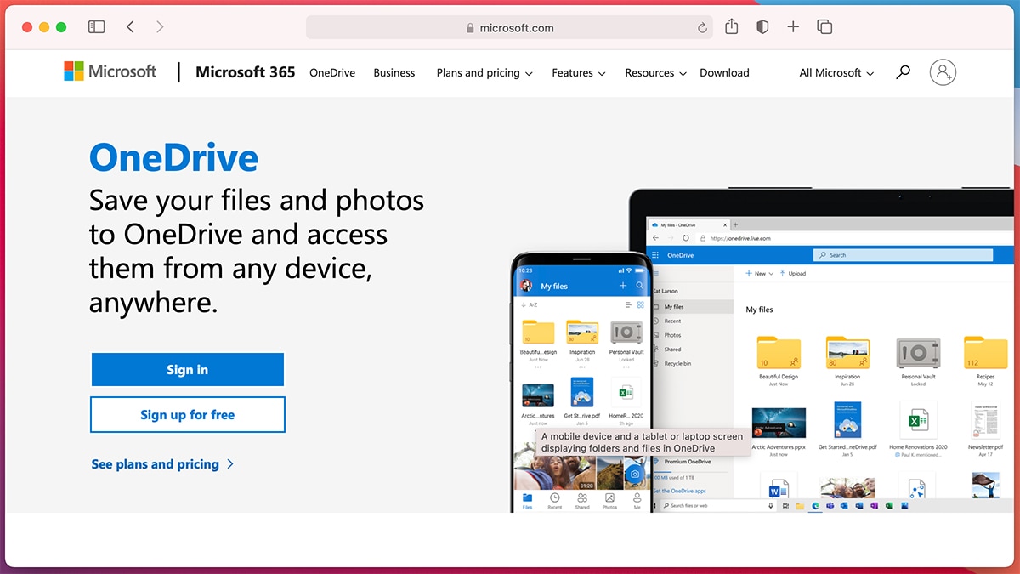Viewport: 1020px width, 574px height.
Task: Tap the search icon in phone mockup header
Action: 640,286
